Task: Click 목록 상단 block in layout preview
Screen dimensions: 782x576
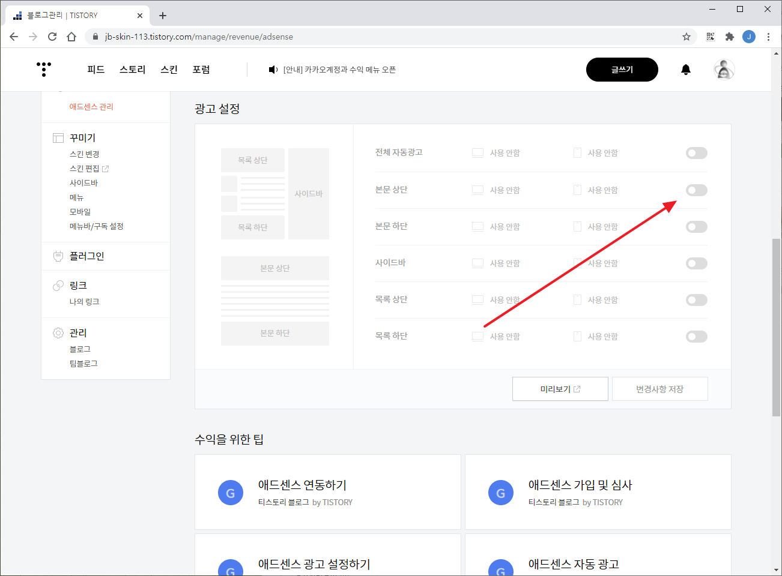Action: click(253, 160)
